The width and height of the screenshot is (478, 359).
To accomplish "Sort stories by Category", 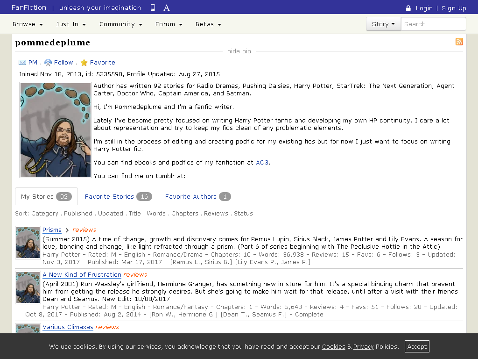I will (x=44, y=213).
